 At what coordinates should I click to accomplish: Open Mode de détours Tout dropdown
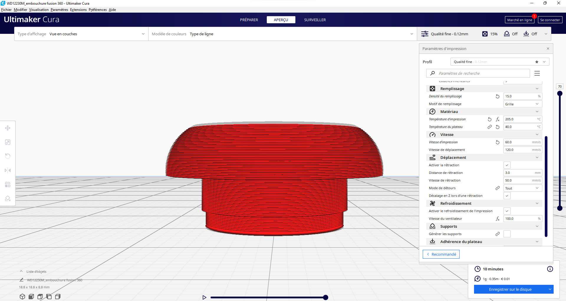(x=523, y=188)
